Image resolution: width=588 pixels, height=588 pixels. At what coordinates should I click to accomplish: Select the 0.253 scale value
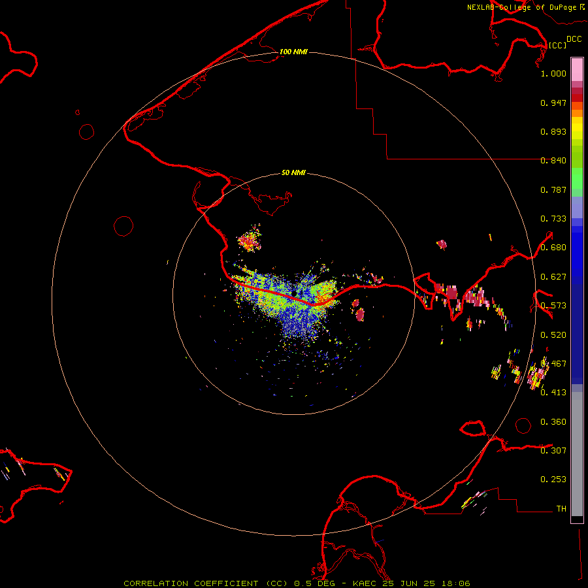[553, 480]
